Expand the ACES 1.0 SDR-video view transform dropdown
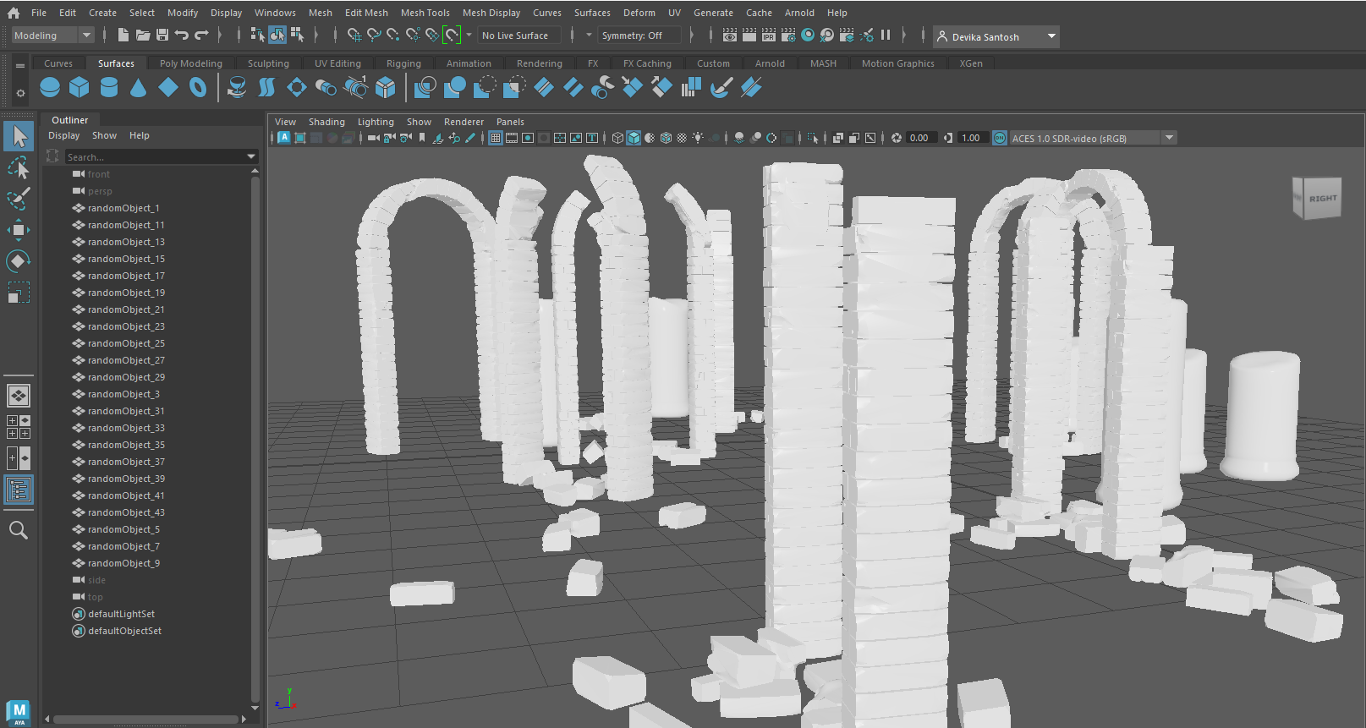The image size is (1366, 728). (x=1169, y=138)
